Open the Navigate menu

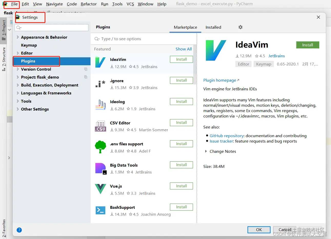54,4
